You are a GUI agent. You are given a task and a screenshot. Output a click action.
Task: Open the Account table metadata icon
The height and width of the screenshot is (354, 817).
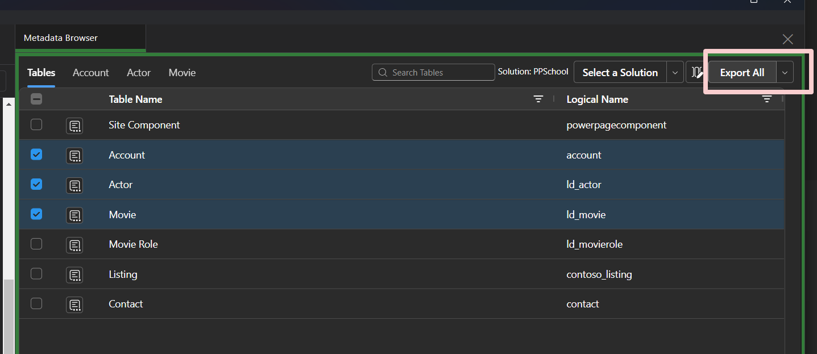point(74,155)
